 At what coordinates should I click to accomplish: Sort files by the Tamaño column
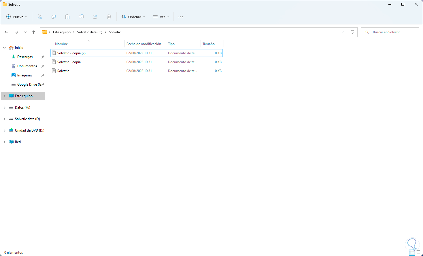(x=209, y=44)
